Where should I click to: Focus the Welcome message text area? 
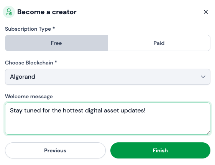tap(108, 119)
